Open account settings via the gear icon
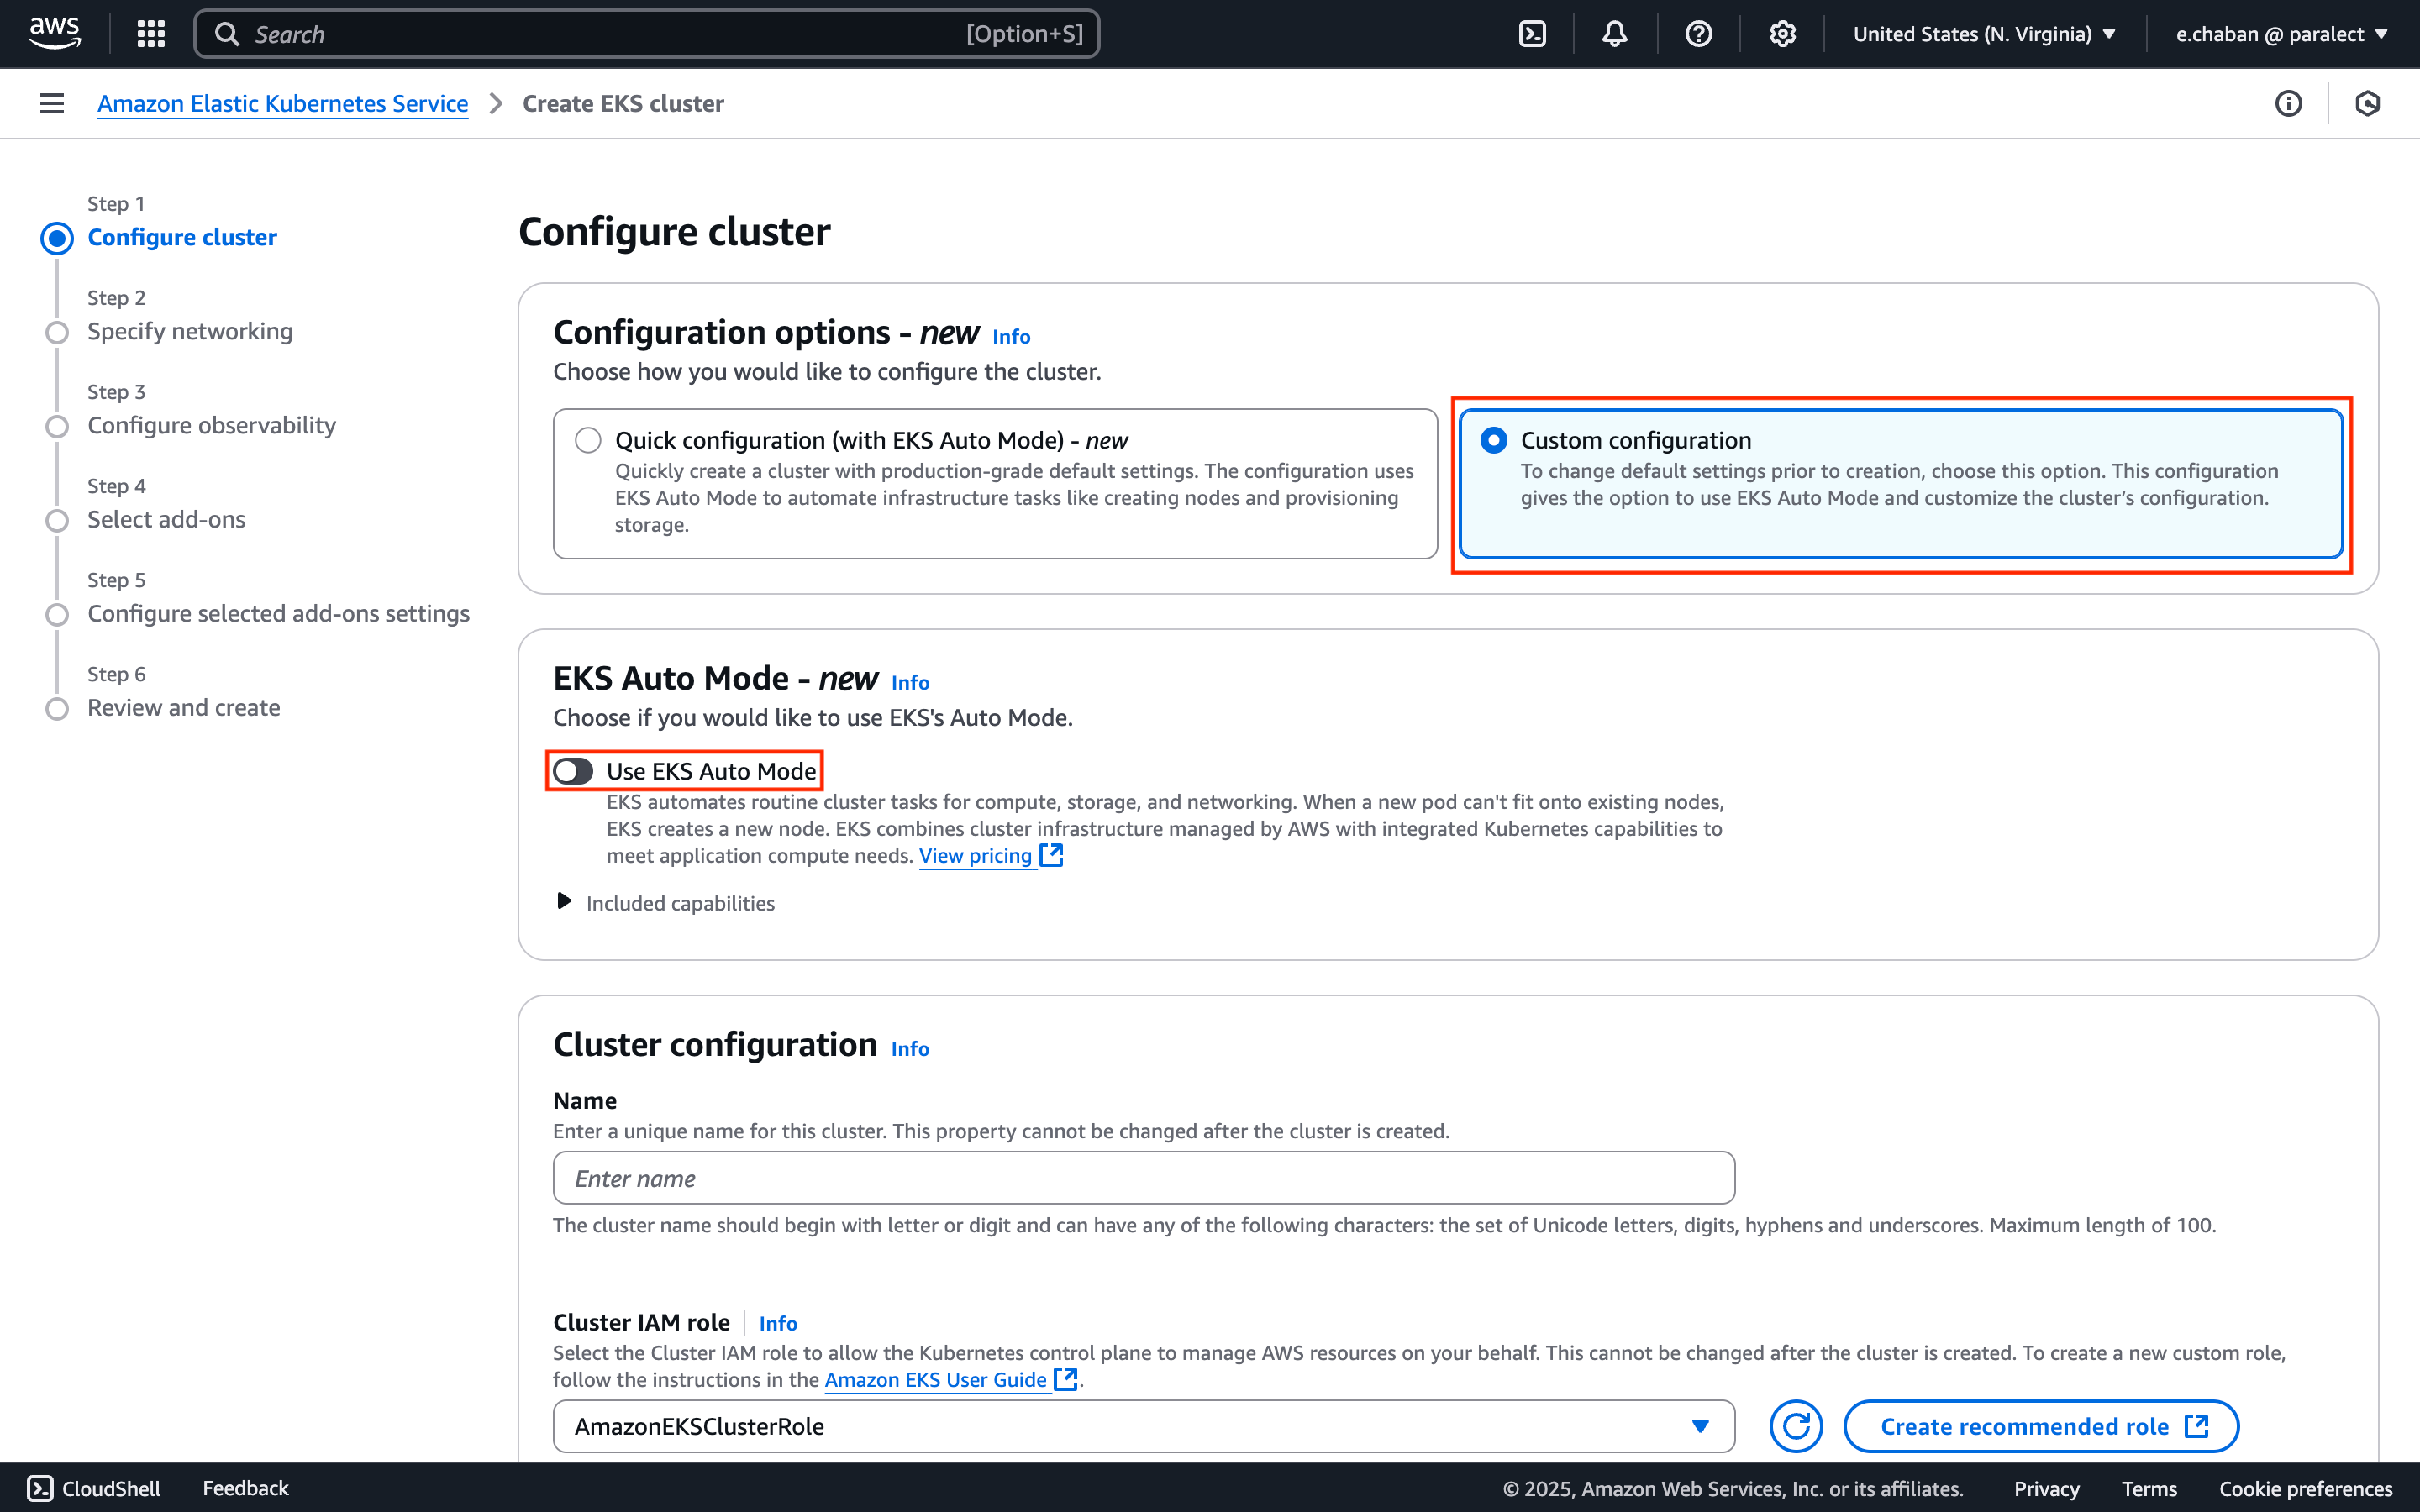Viewport: 2420px width, 1512px height. click(1783, 33)
